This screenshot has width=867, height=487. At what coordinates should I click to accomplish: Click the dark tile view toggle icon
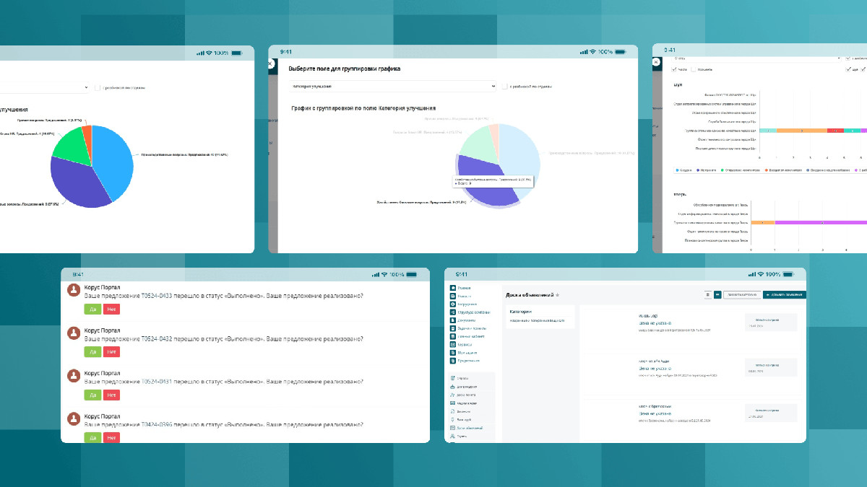pos(717,294)
